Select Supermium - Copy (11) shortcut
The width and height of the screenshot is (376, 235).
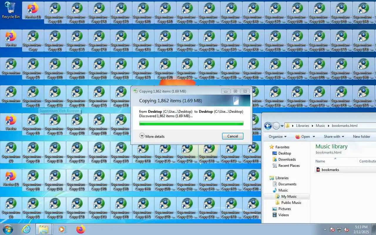tap(55, 96)
